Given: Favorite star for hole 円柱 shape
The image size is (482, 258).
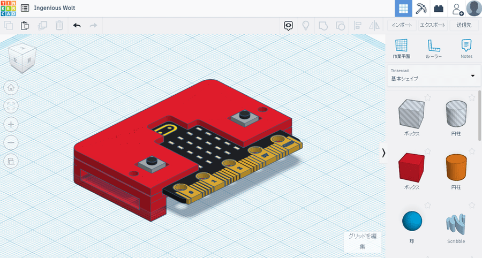Looking at the screenshot, I should [x=472, y=97].
